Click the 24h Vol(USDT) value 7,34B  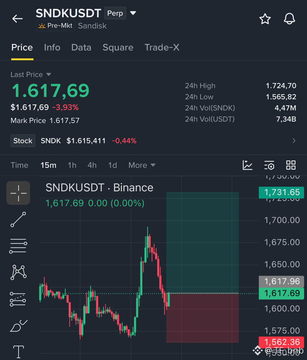286,119
